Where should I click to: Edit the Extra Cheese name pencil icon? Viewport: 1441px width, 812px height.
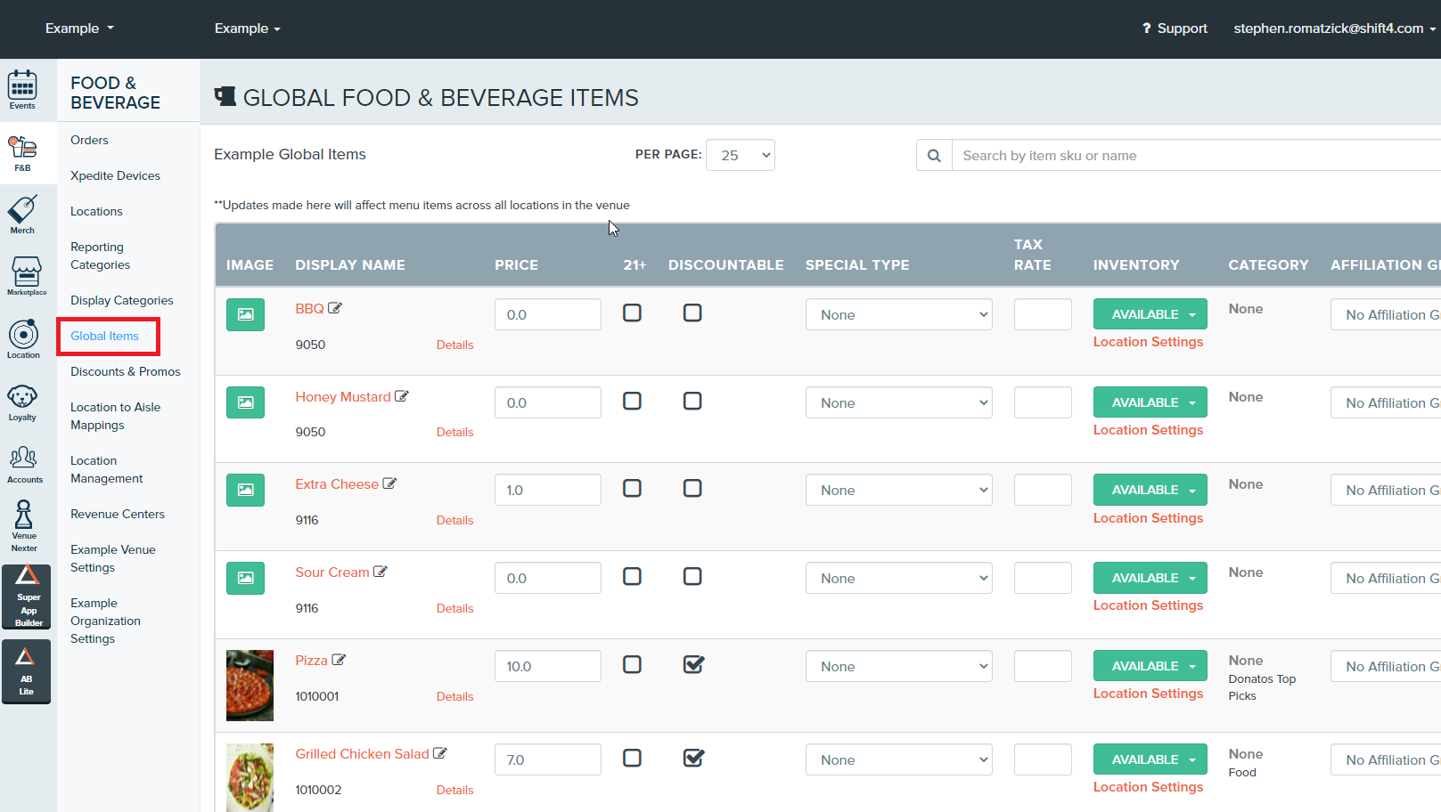[389, 483]
